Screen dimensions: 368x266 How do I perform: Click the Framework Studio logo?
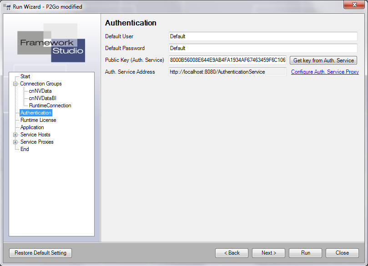point(51,43)
